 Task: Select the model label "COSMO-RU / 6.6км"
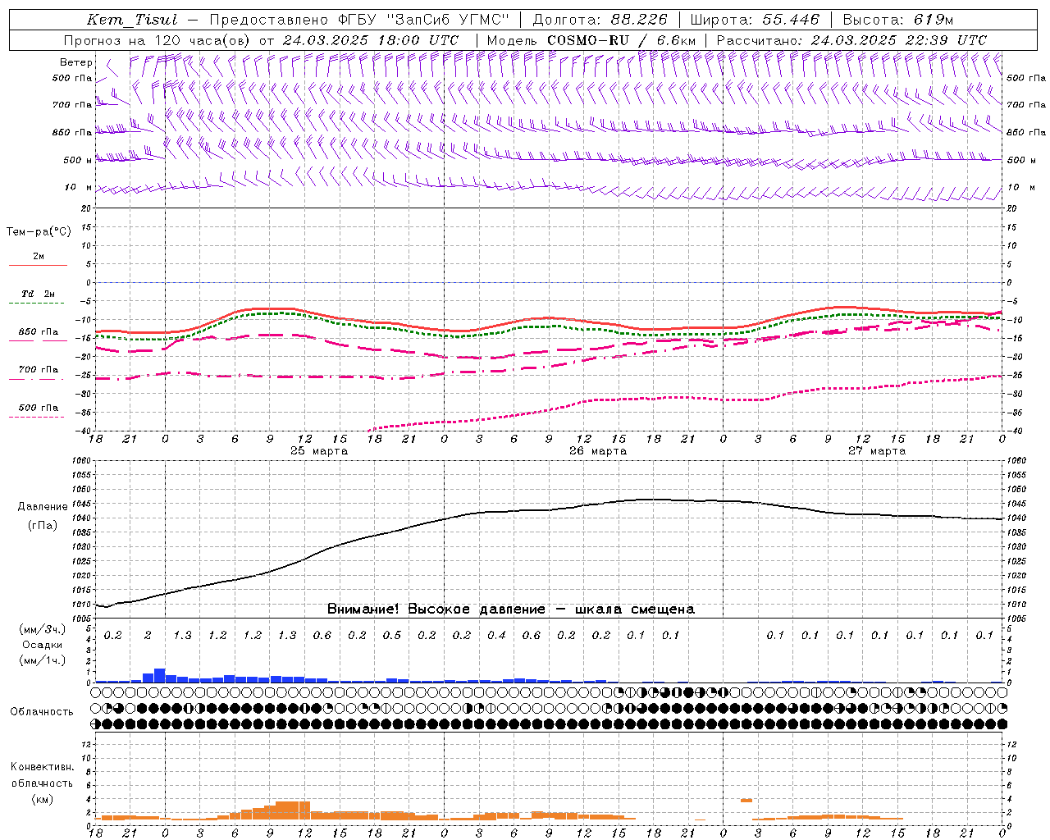pos(622,40)
